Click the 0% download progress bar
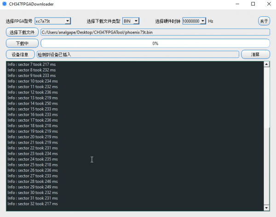 [x=155, y=43]
